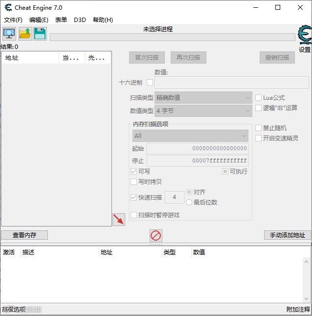Screen dimensions: 312x316
Task: Toggle the 可执行 executable checkbox
Action: click(x=225, y=172)
